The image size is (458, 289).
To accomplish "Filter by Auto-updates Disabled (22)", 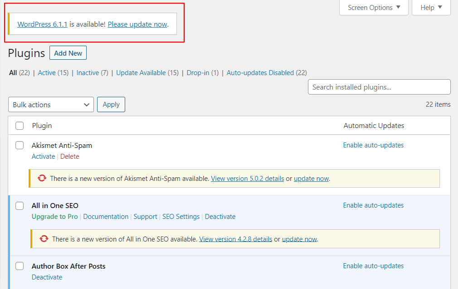I will pos(267,72).
